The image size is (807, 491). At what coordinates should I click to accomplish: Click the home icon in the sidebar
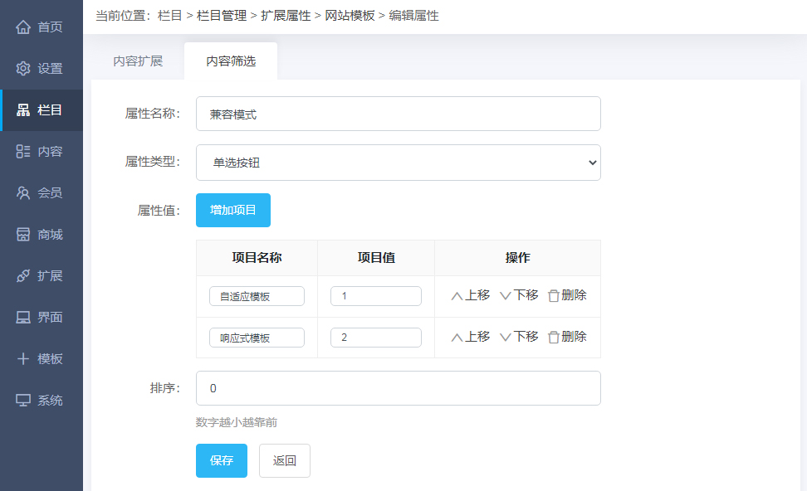(23, 27)
